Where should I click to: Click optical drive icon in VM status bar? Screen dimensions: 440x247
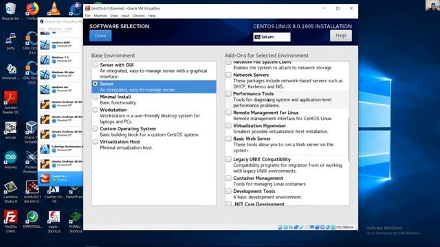tap(285, 227)
